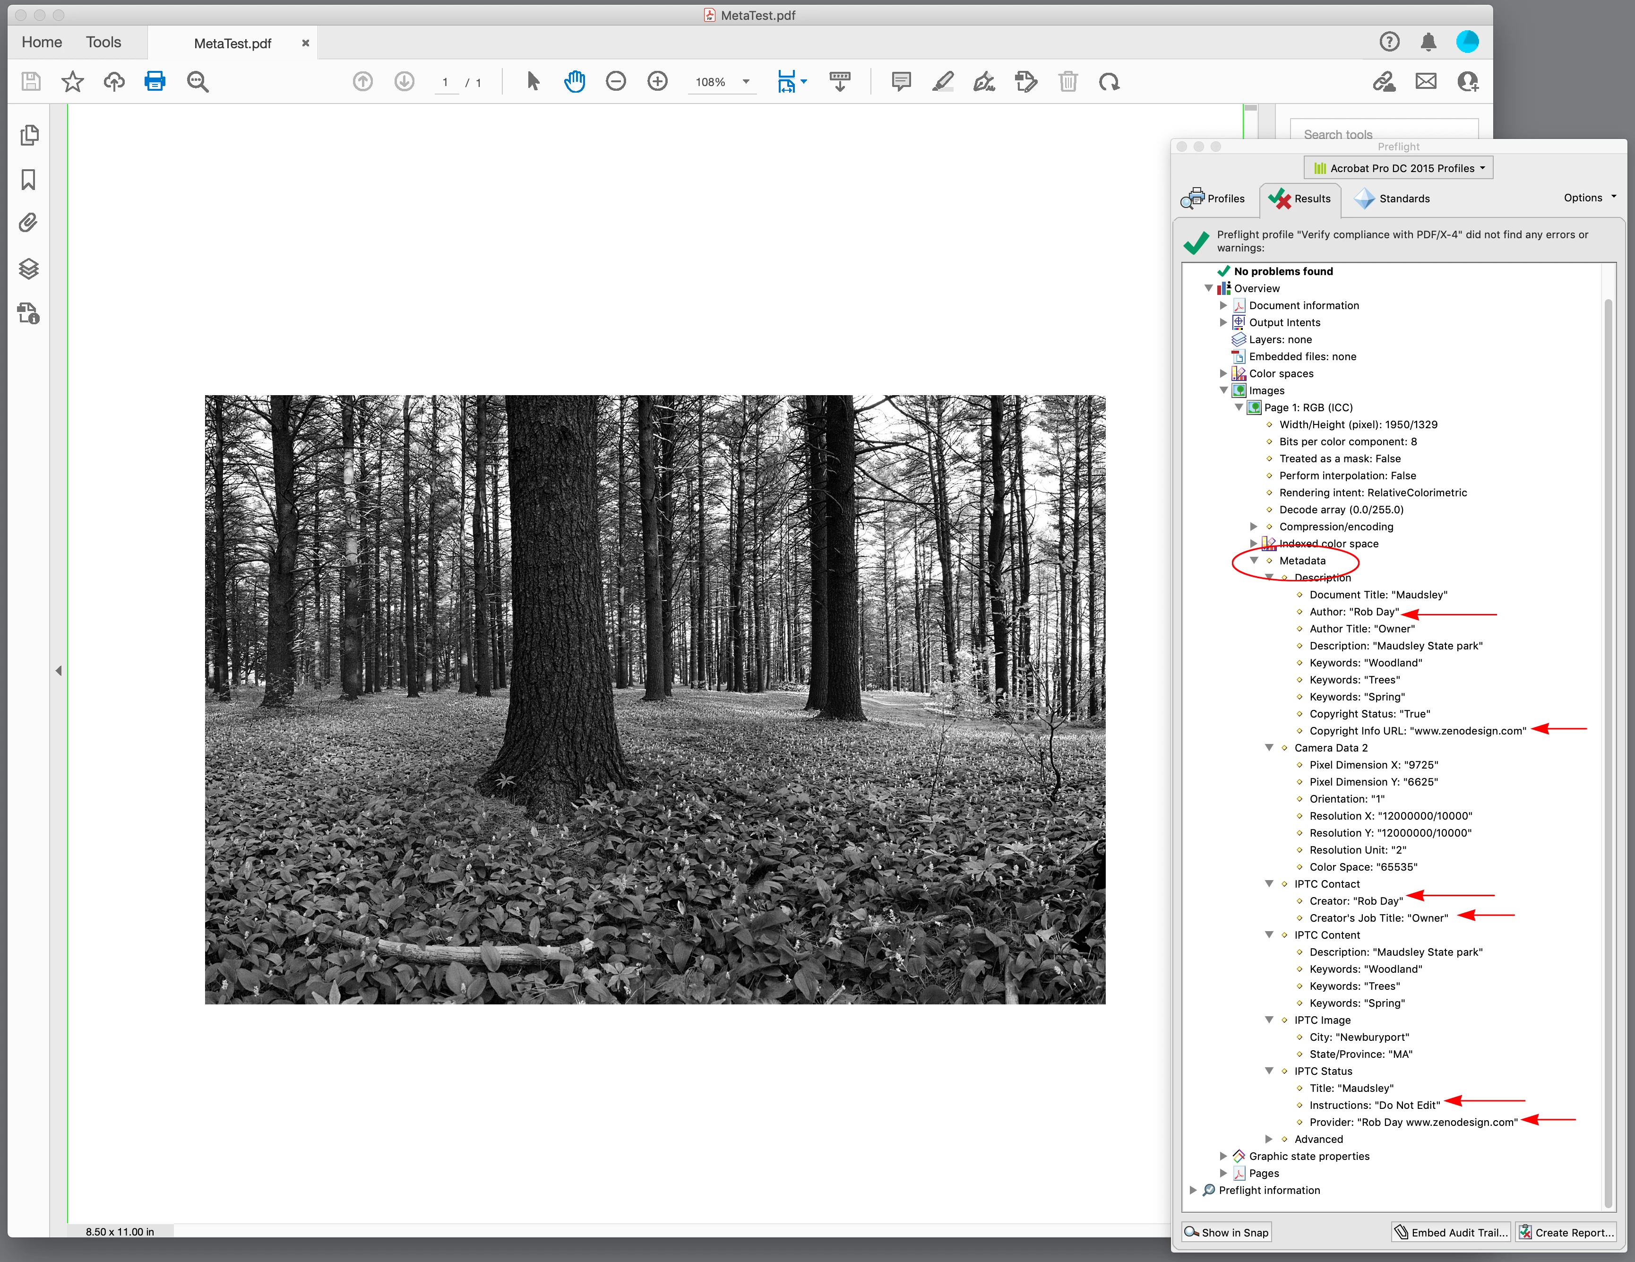The width and height of the screenshot is (1635, 1262).
Task: Expand the Document information node
Action: [1223, 306]
